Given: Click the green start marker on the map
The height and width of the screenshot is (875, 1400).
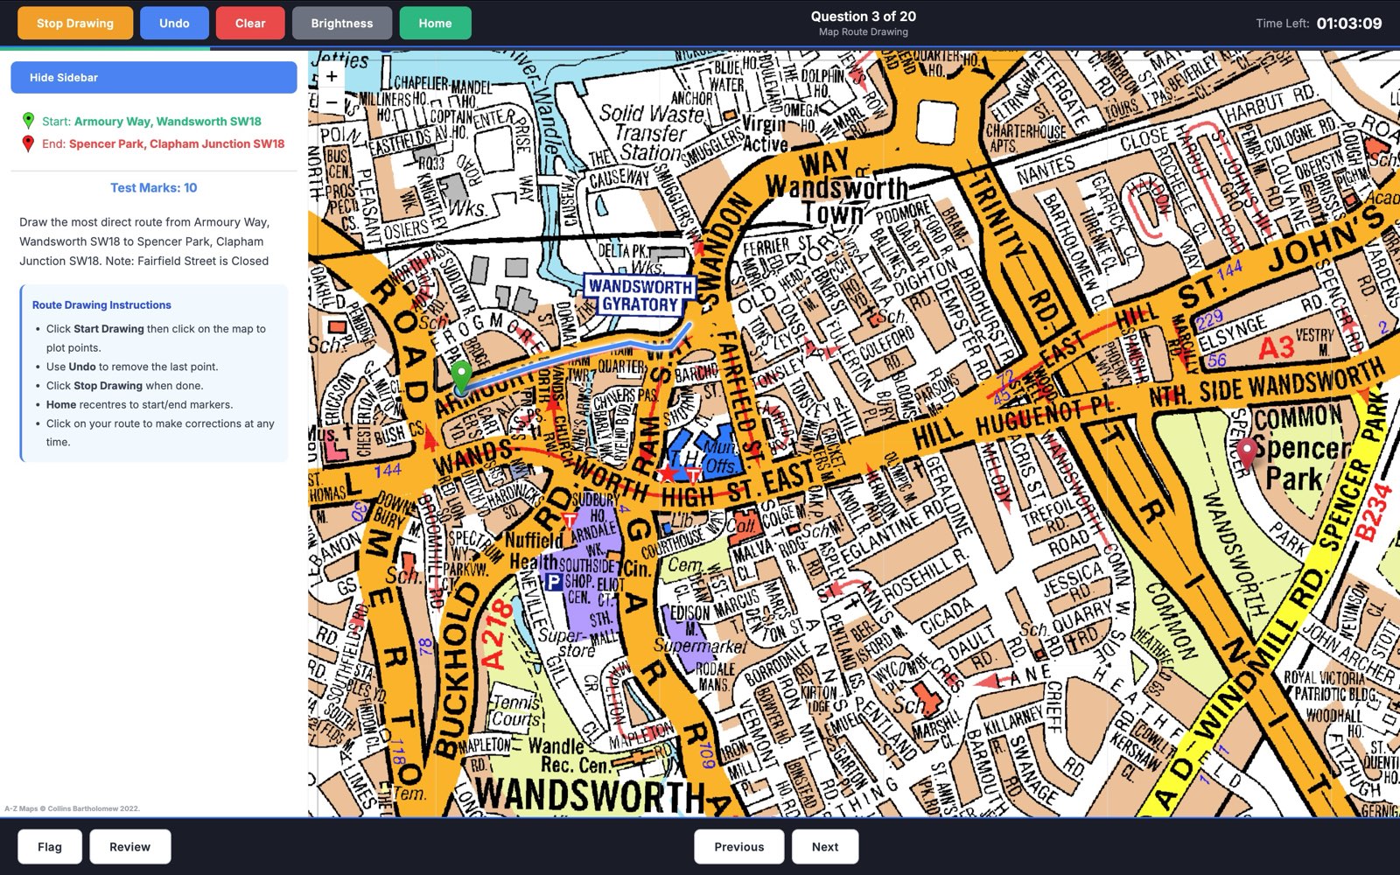Looking at the screenshot, I should click(x=461, y=378).
